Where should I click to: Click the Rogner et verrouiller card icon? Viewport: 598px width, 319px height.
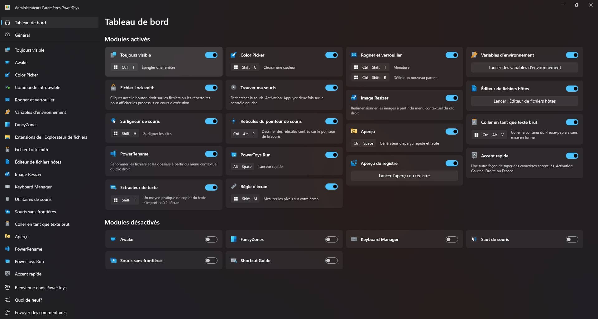tap(354, 55)
